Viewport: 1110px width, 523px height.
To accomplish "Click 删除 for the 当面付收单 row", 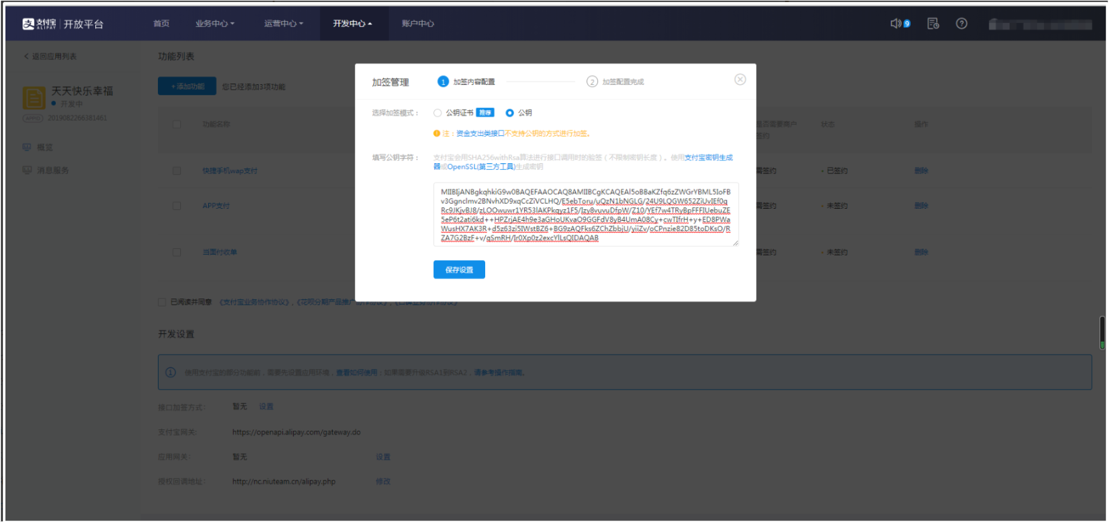I will tap(921, 252).
